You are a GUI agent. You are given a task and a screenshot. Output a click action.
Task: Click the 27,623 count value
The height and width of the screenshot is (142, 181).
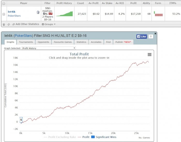tap(82, 14)
